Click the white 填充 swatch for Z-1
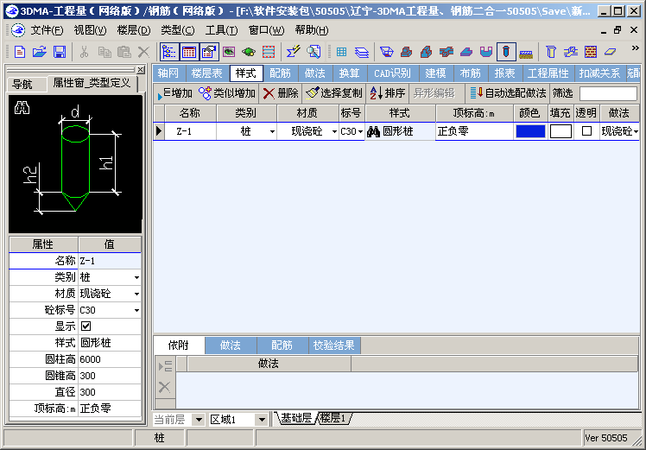The image size is (646, 450). point(560,131)
